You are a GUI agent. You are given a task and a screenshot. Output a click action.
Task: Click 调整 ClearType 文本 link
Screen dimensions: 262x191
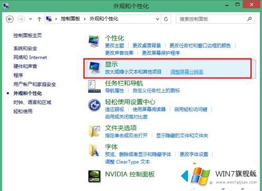coord(127,162)
